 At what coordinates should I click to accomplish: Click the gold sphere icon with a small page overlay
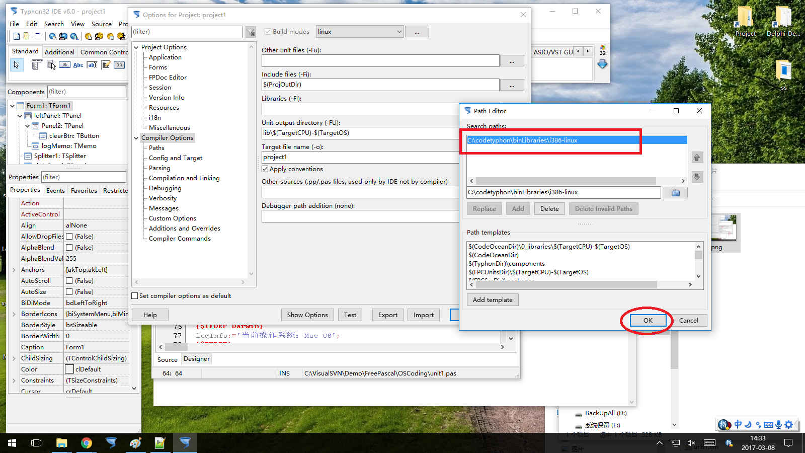(x=88, y=36)
